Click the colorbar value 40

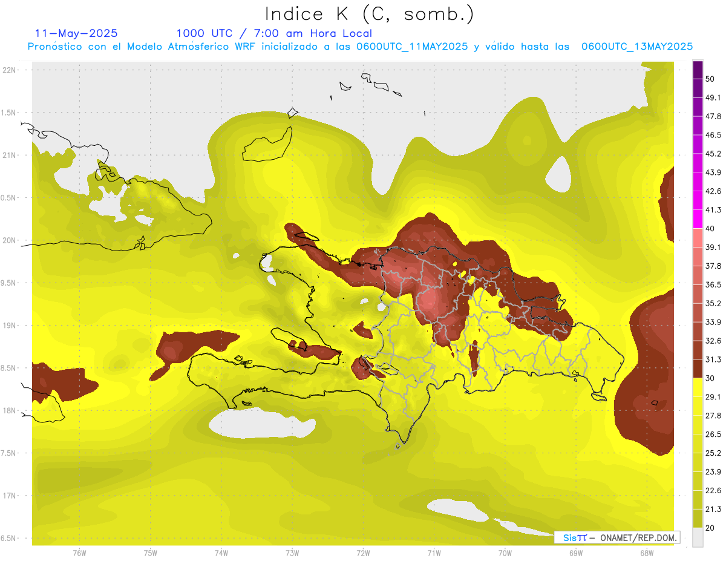tap(710, 229)
